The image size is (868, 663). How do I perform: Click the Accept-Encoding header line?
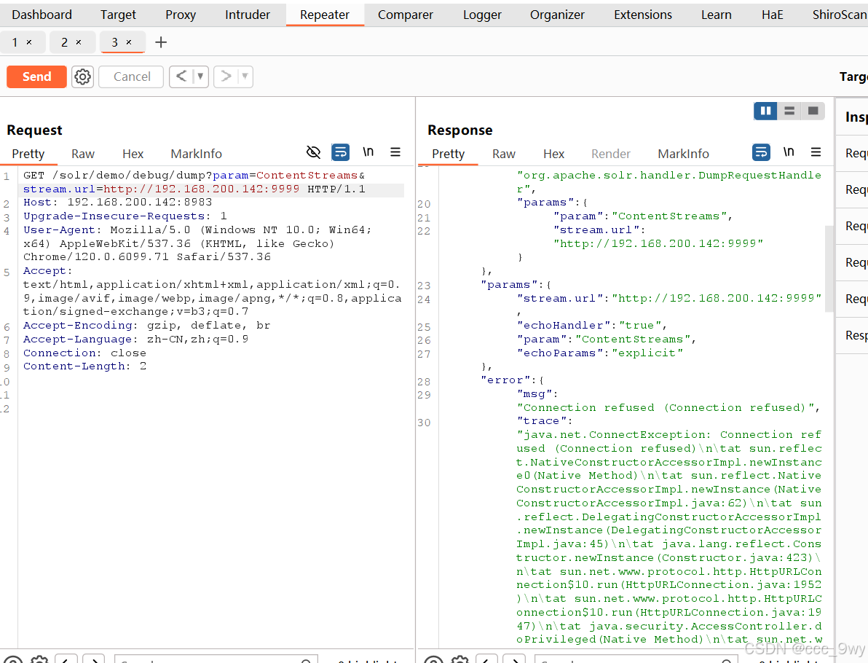point(146,325)
